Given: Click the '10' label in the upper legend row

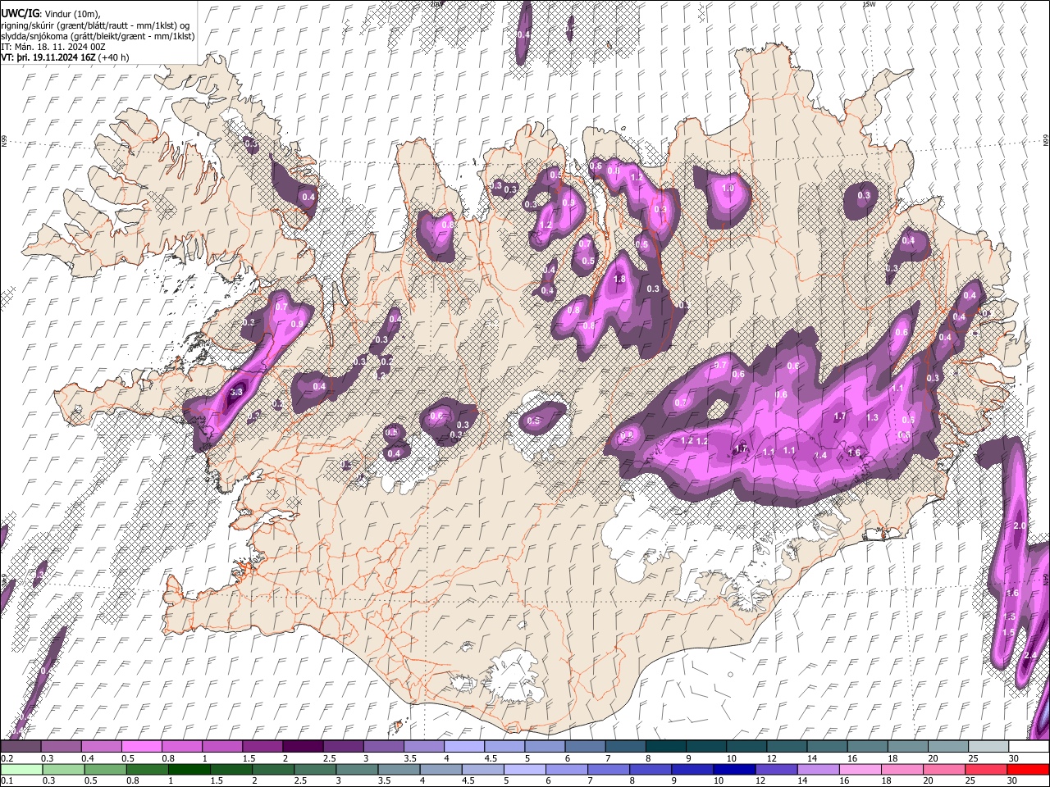Looking at the screenshot, I should [x=732, y=758].
